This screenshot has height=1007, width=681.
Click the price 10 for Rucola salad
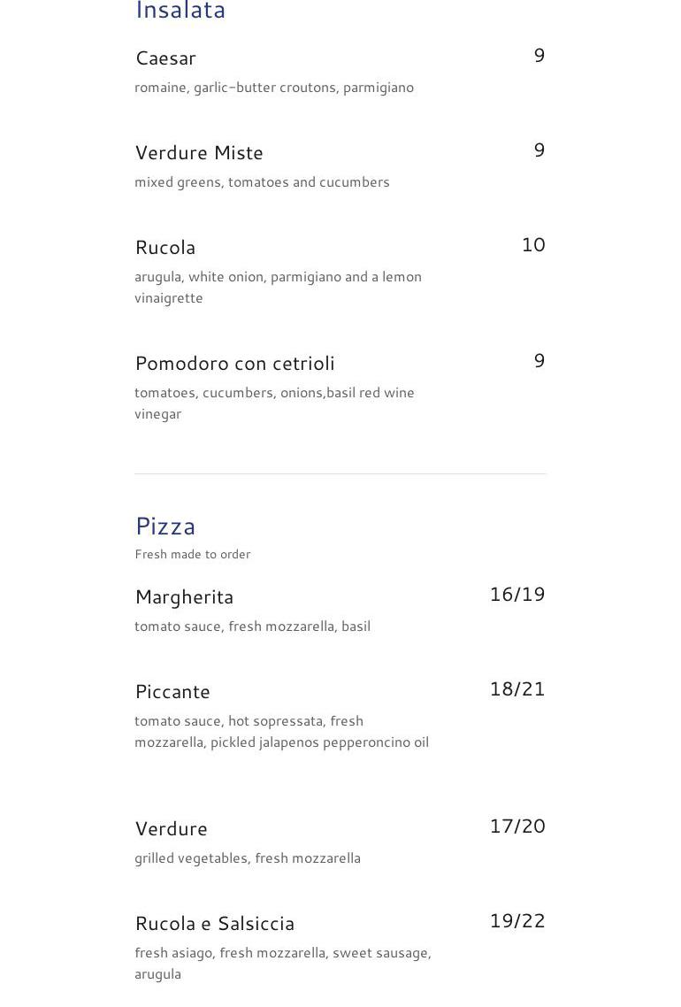(533, 245)
